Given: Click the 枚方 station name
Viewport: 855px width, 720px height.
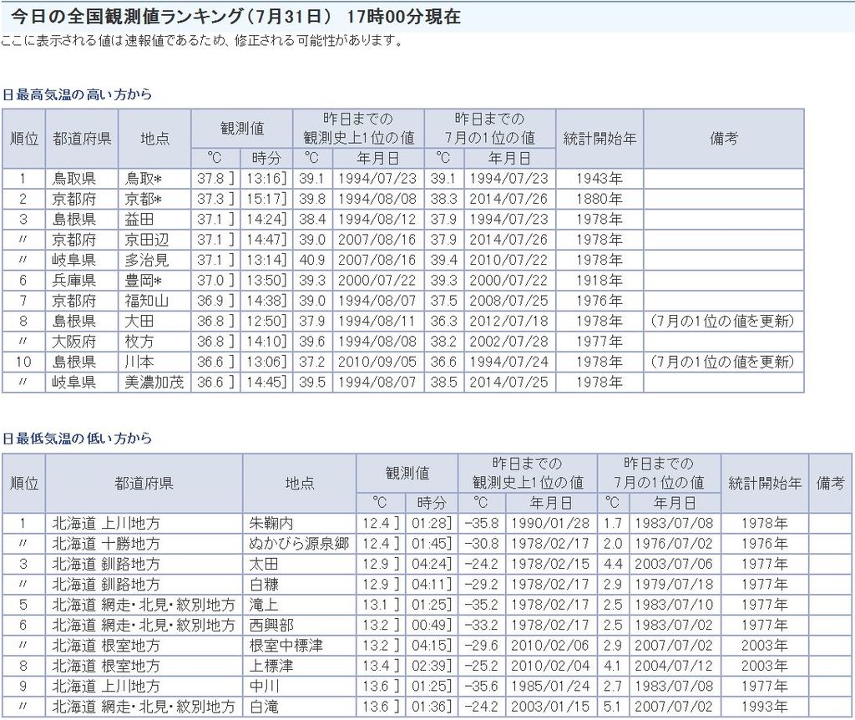Looking at the screenshot, I should pyautogui.click(x=139, y=342).
